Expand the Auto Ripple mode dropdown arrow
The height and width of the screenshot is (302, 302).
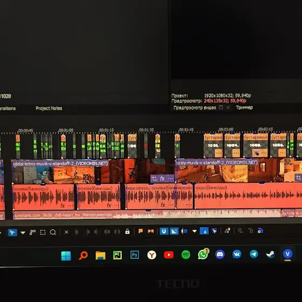click(194, 231)
